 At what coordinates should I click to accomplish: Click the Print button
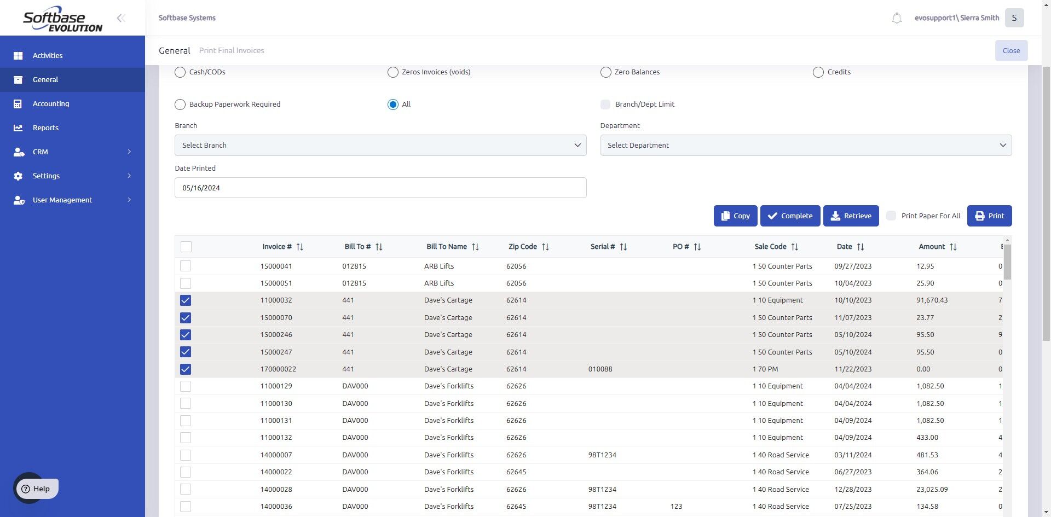click(x=989, y=216)
